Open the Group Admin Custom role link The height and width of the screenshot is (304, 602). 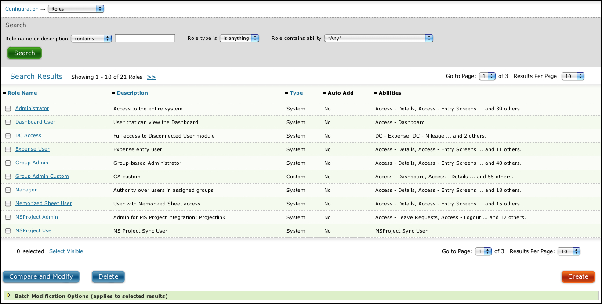[42, 176]
